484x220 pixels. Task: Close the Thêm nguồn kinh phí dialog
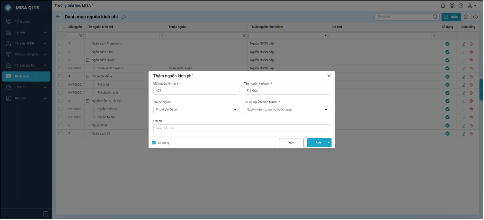329,76
